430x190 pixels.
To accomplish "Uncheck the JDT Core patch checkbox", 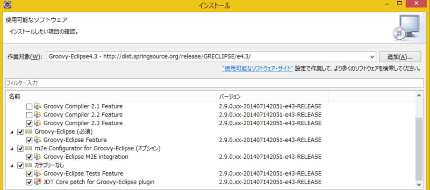I will 29,182.
